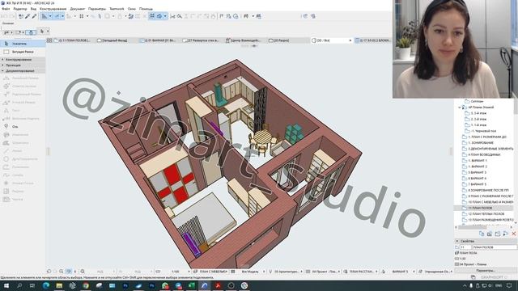
Task: Click the zoom-in magnifier in bottom bar
Action: click(x=62, y=272)
